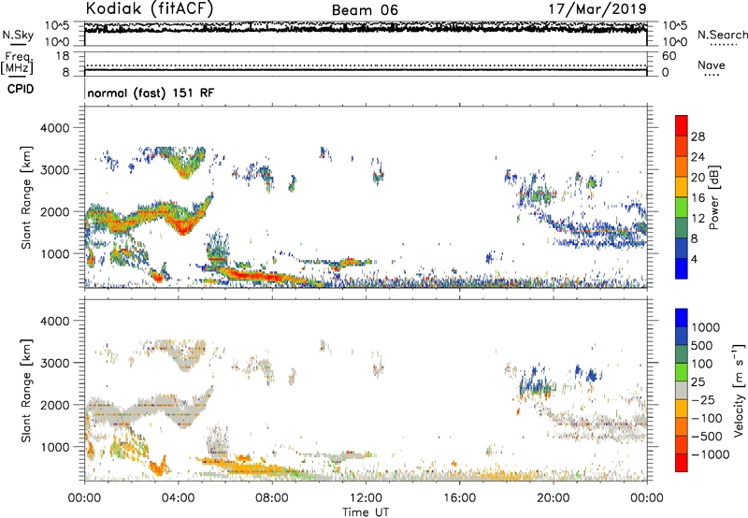This screenshot has width=748, height=518.
Task: Click the 'Nave' legend label
Action: click(x=712, y=65)
